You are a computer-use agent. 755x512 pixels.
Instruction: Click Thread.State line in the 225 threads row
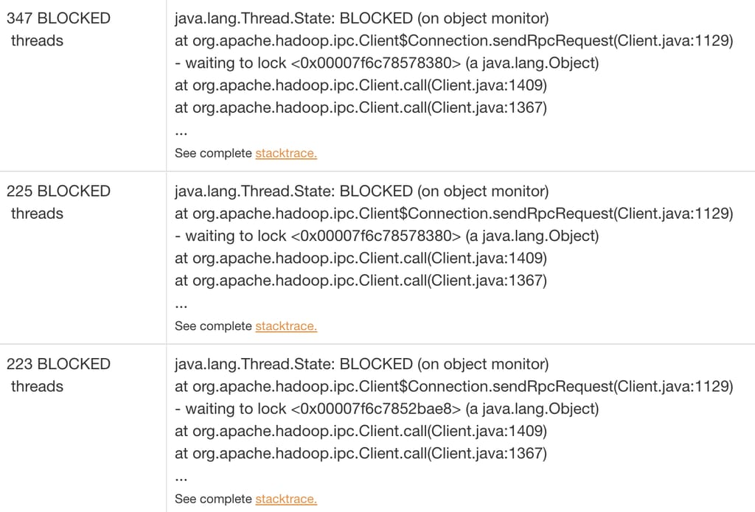pos(361,192)
